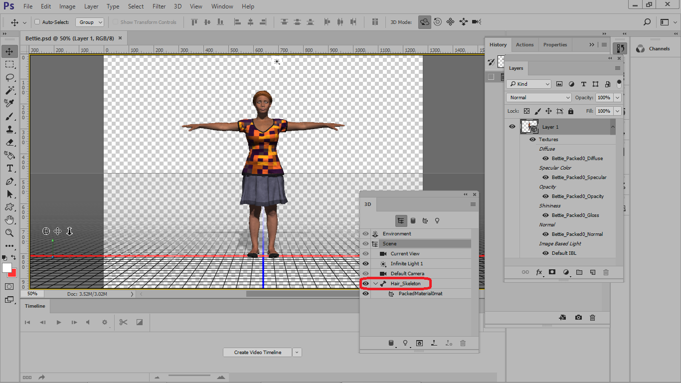Open Fill slider dropdown arrow
The image size is (681, 383).
618,111
